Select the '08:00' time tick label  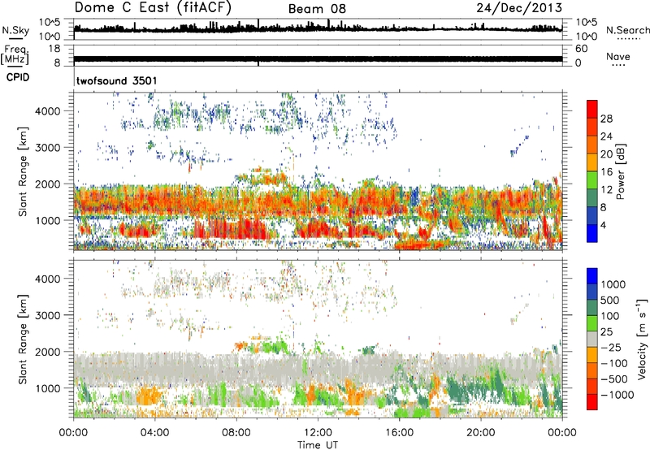[236, 433]
